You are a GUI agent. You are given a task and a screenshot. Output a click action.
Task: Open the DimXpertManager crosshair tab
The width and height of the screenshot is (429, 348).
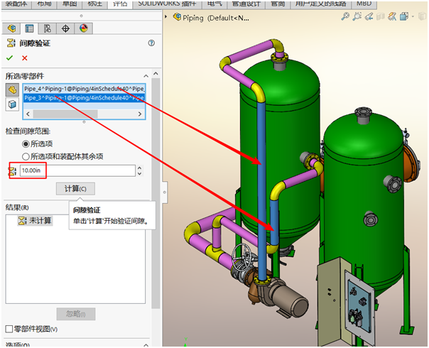pyautogui.click(x=65, y=28)
